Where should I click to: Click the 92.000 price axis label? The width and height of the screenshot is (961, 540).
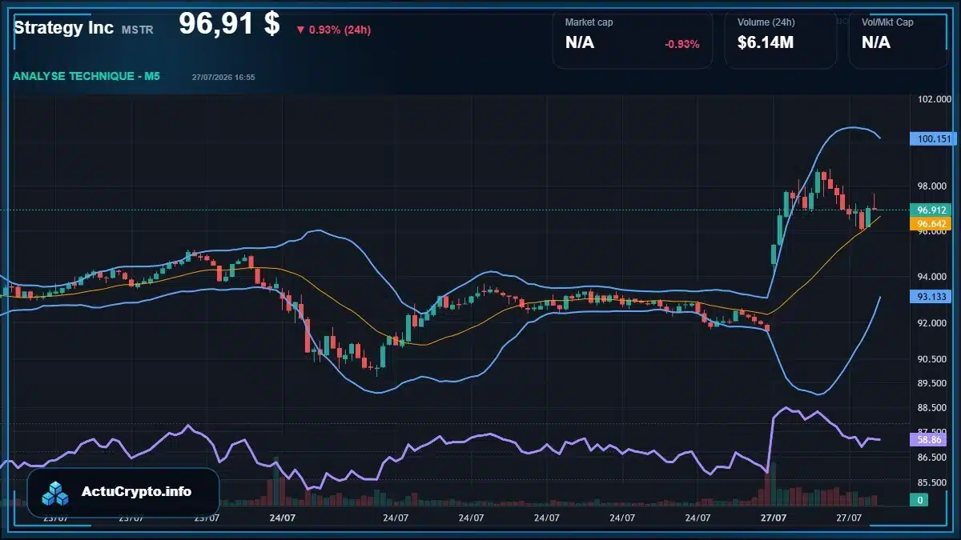(x=934, y=323)
